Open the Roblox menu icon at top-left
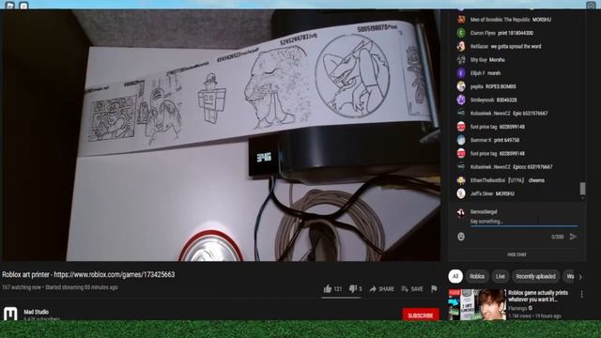 9,6
